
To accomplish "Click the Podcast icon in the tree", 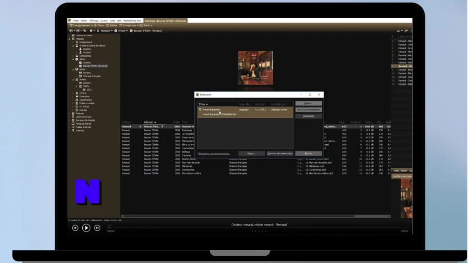I will point(73,113).
